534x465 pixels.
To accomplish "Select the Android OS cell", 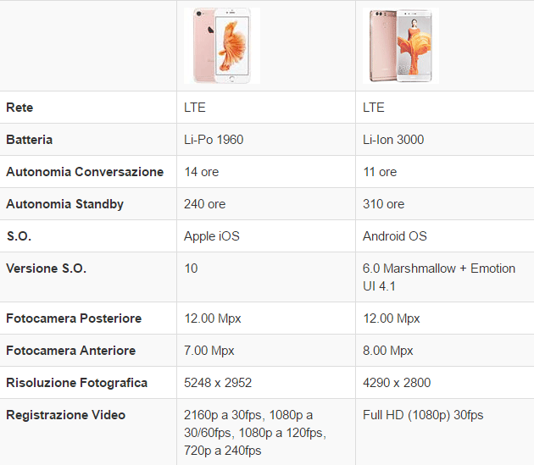I will 395,236.
